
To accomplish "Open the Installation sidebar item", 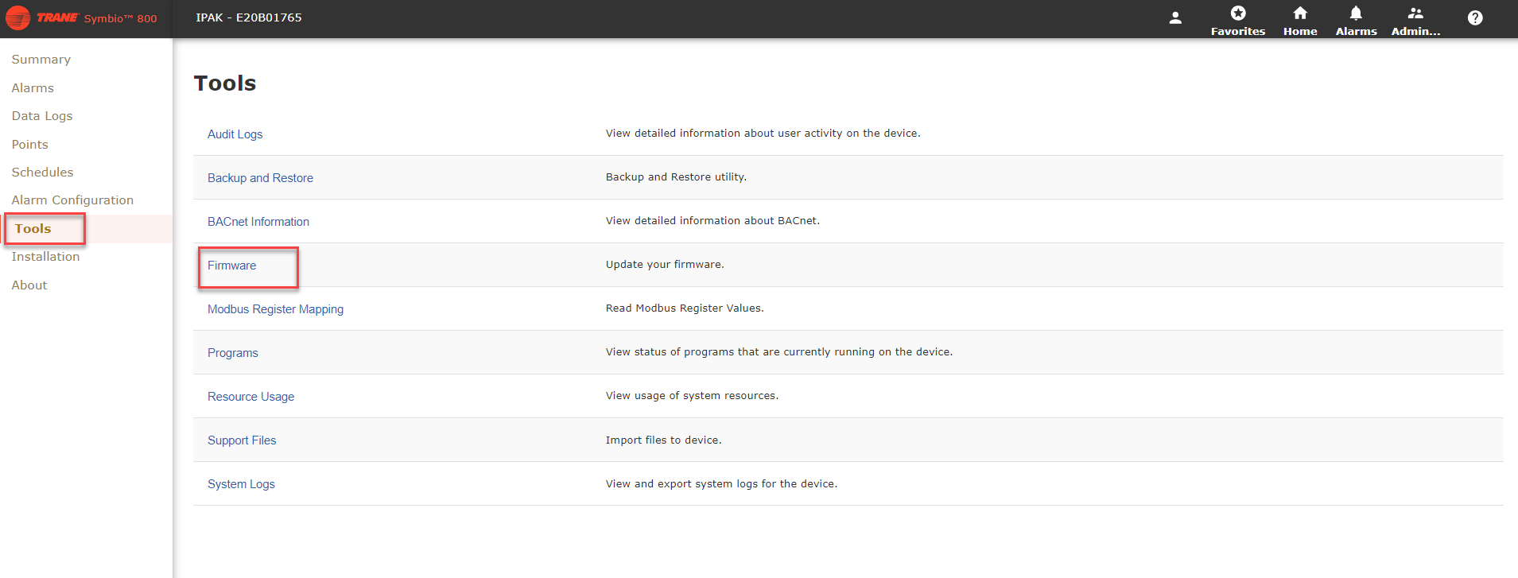I will coord(45,257).
